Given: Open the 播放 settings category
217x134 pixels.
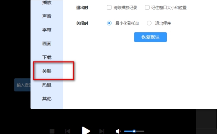Looking at the screenshot, I should point(47,3).
